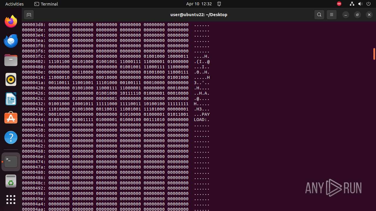Viewport: 376px width, 211px height.
Task: Select the offset '00000444:'
Action: coord(34,120)
